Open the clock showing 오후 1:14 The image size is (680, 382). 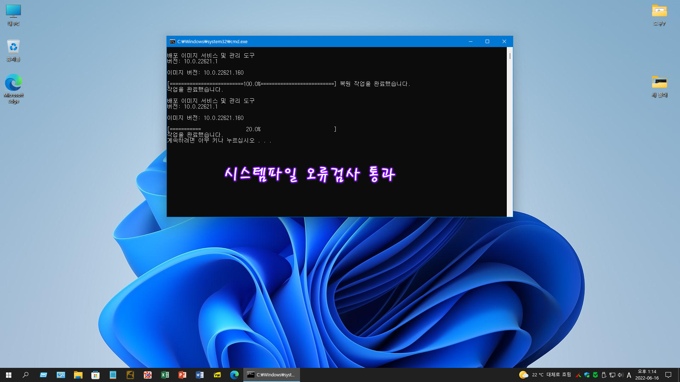click(x=647, y=375)
